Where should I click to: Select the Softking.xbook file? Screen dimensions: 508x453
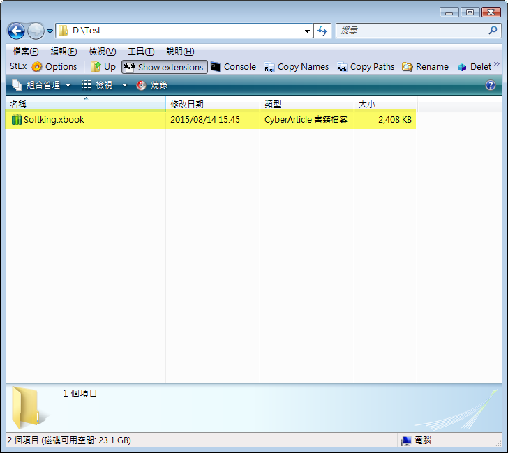click(x=54, y=120)
